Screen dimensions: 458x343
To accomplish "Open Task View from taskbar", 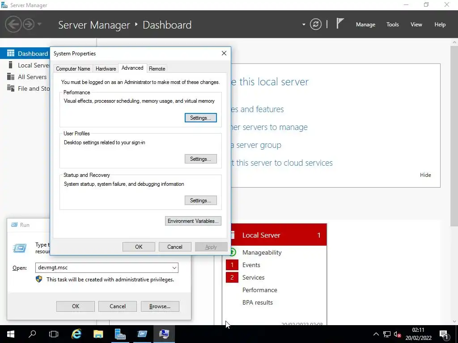I will point(54,334).
